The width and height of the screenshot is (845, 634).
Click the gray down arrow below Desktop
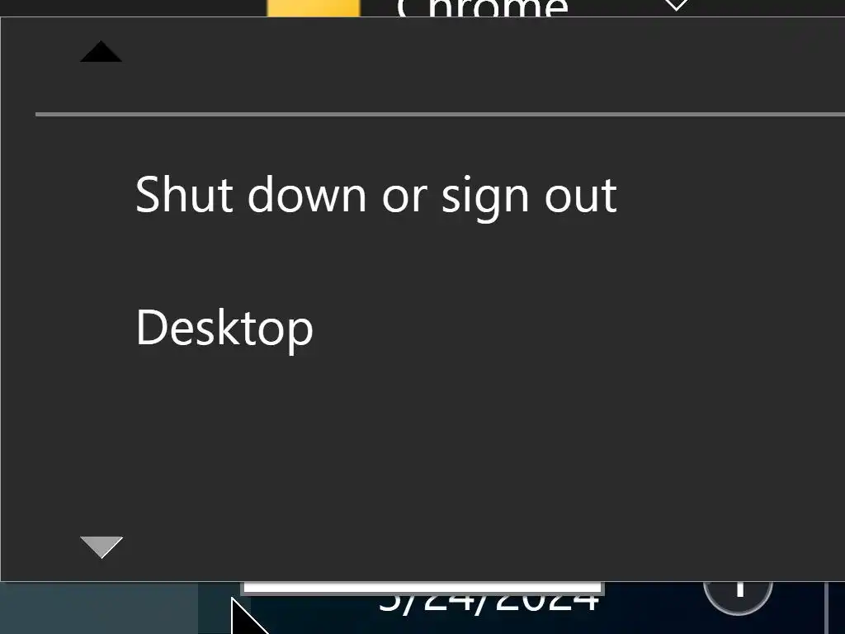[101, 547]
